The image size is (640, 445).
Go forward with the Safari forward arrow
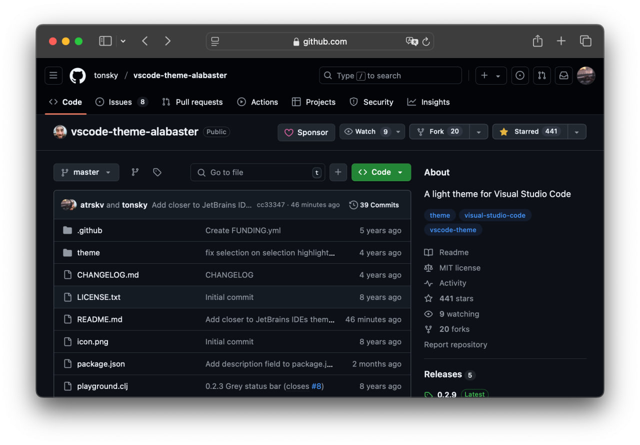(x=167, y=41)
